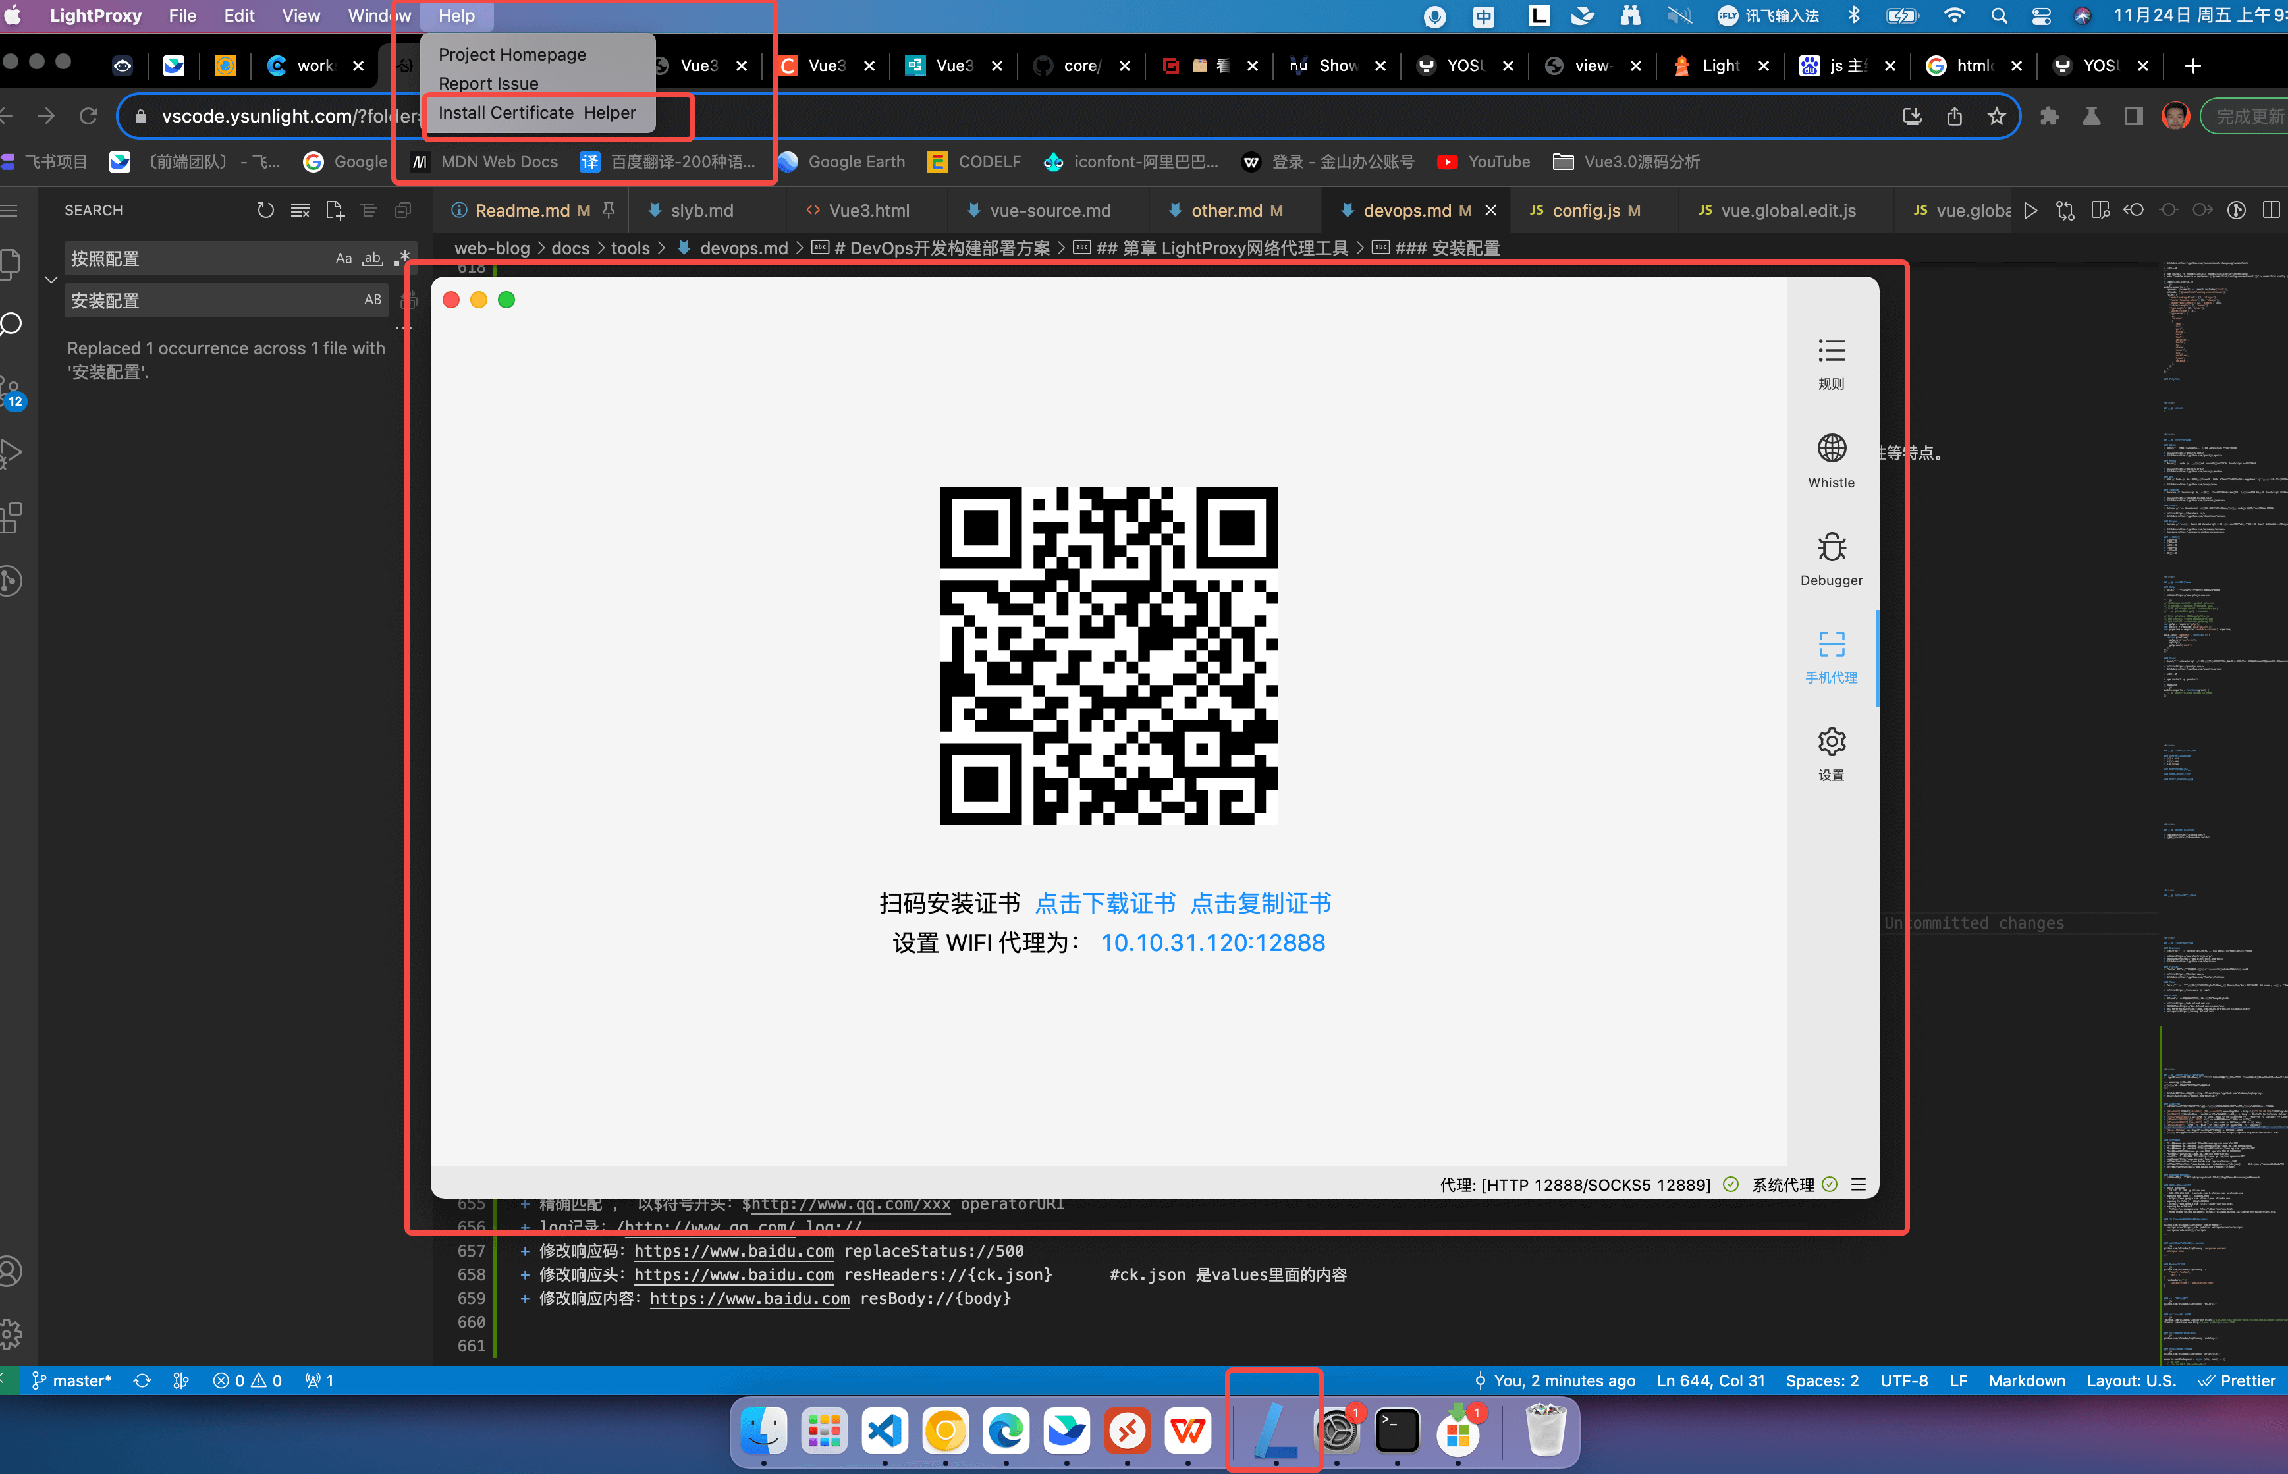Viewport: 2288px width, 1474px height.
Task: Toggle Match Whole Word option
Action: 372,258
